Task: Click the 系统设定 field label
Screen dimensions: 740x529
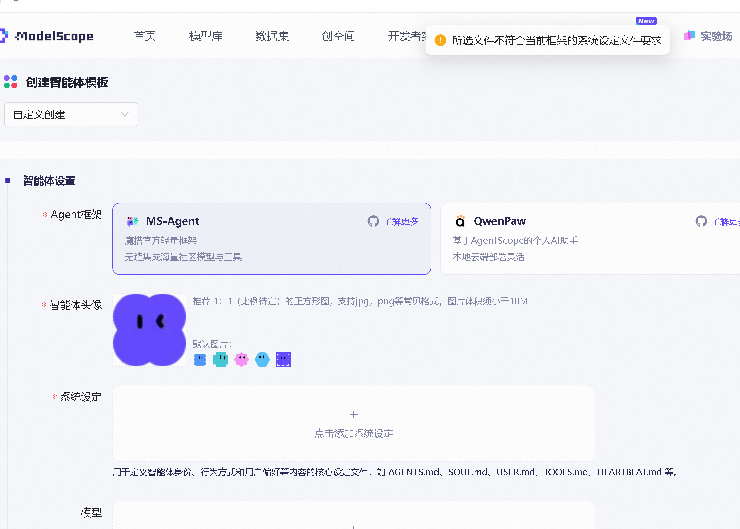Action: click(x=81, y=397)
